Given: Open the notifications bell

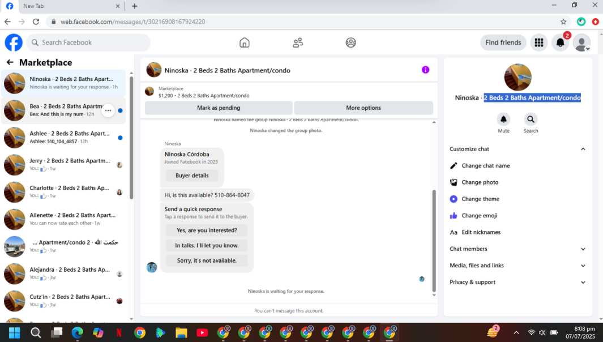Looking at the screenshot, I should (561, 42).
